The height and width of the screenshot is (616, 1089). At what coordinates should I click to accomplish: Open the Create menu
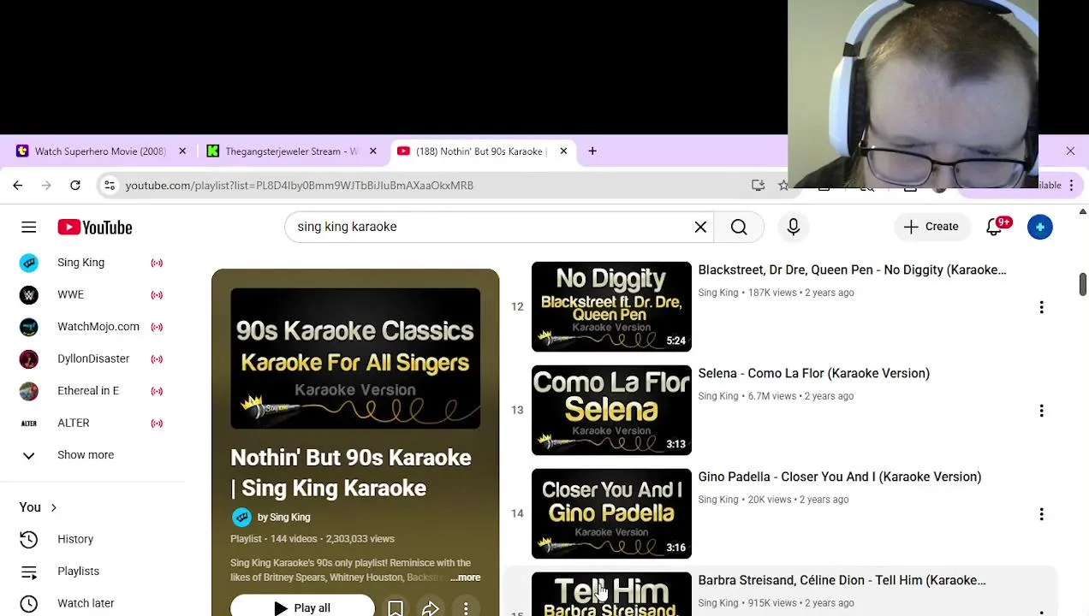click(x=931, y=227)
